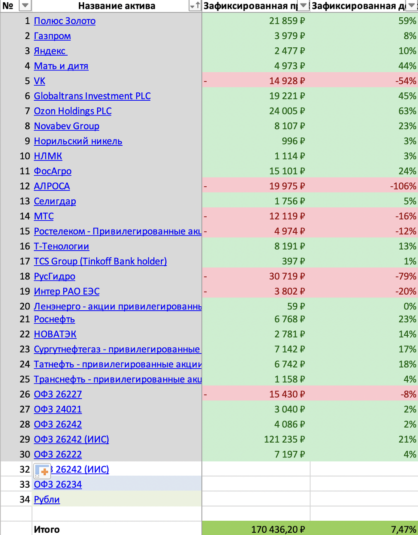Open the ОФЗ 26222 link
This screenshot has height=535, width=418.
[58, 454]
